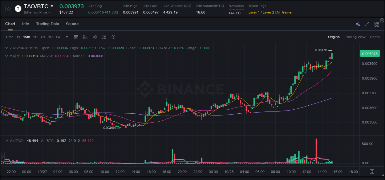Open the candlestick comparison icon
Viewport: 385px width, 180px height.
tap(95, 37)
